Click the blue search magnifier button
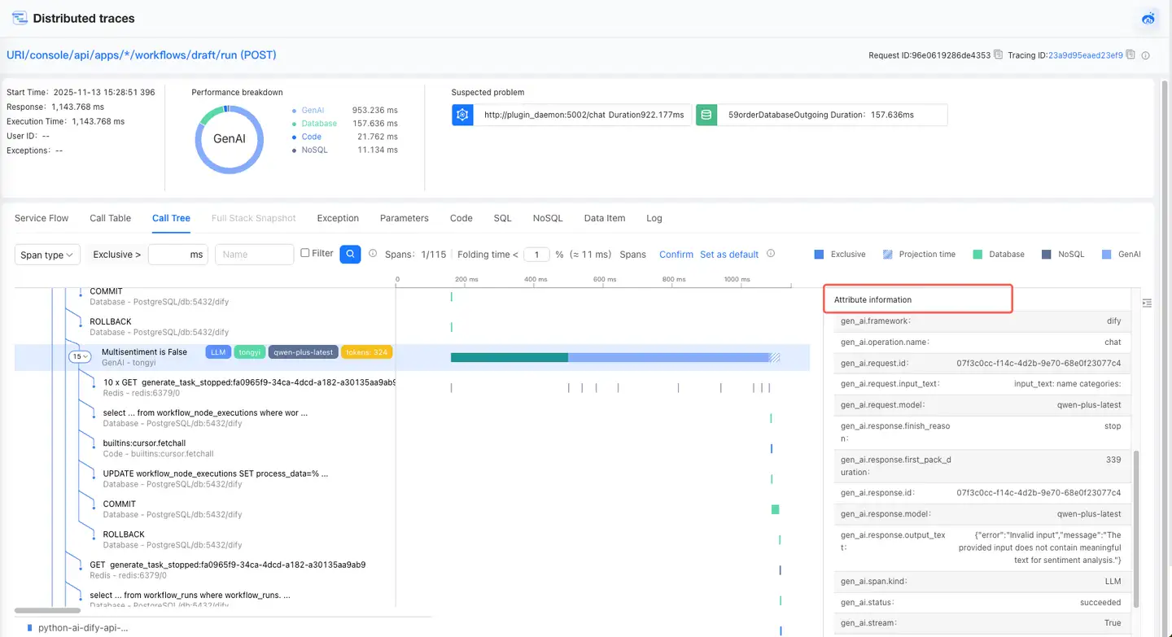This screenshot has height=637, width=1172. [350, 254]
